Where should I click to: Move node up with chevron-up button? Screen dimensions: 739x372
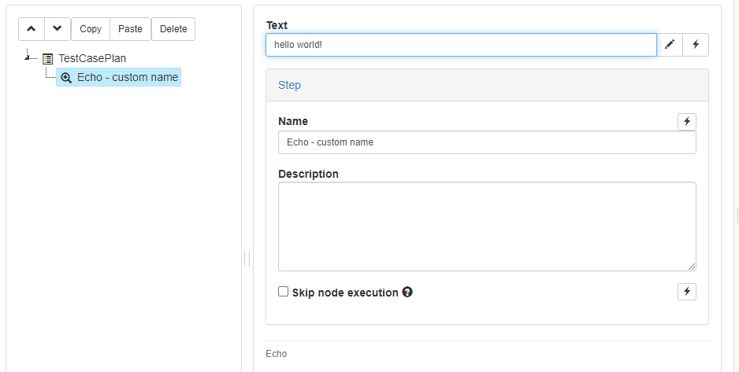point(32,29)
